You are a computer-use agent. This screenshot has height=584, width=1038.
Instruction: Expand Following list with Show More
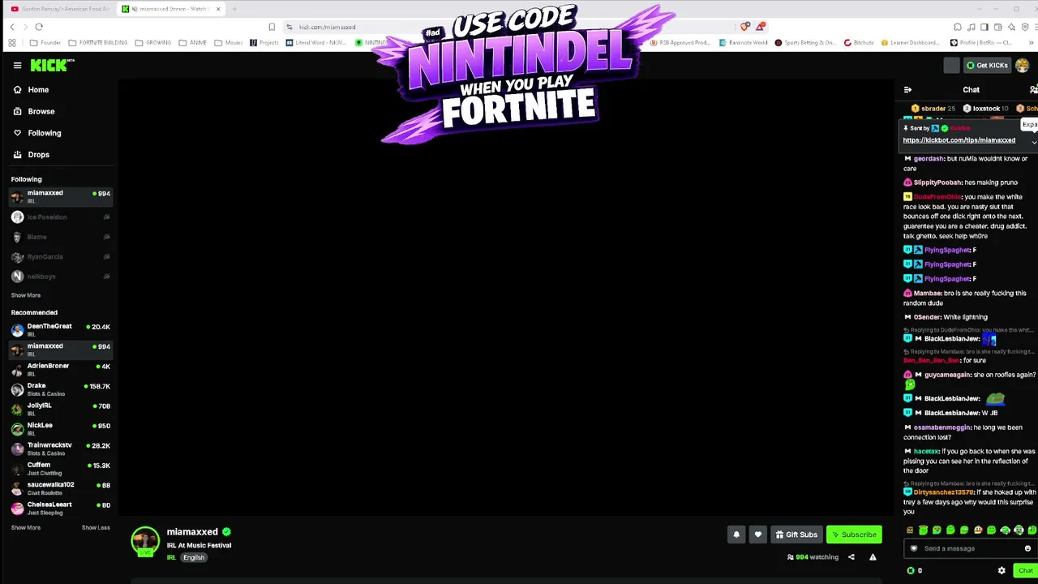click(x=26, y=295)
